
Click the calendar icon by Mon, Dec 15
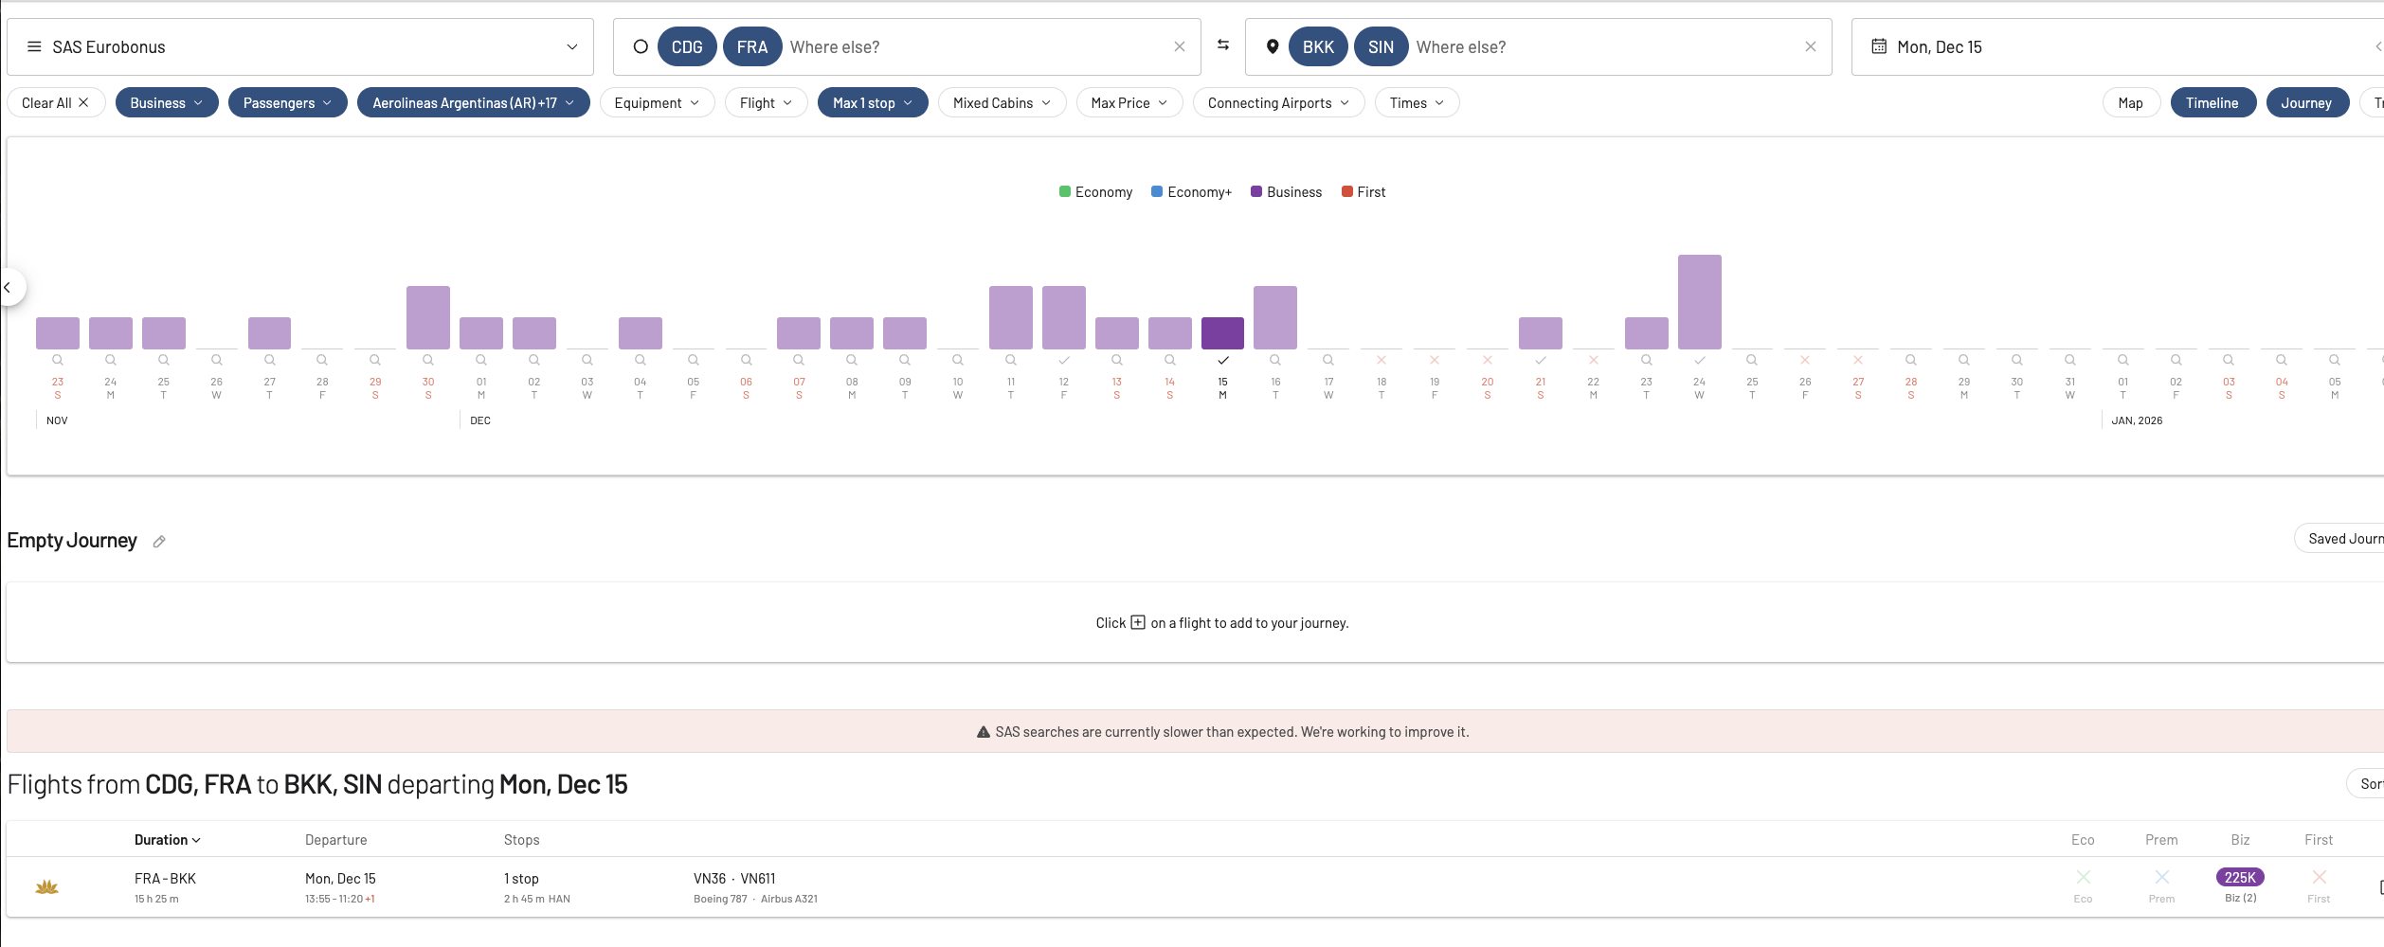click(x=1878, y=46)
